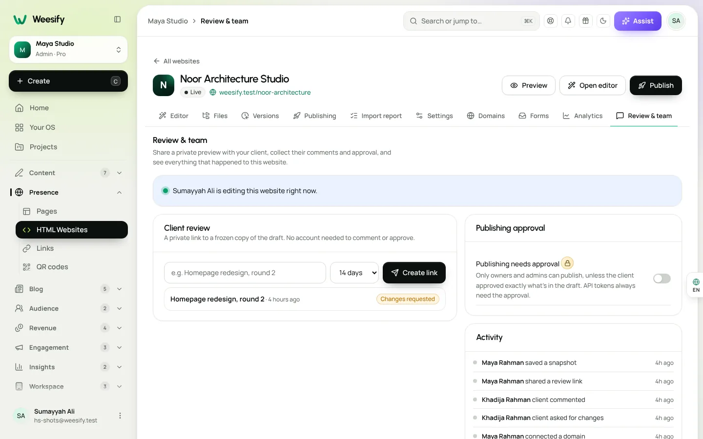Open the gift rewards icon
This screenshot has height=439, width=703.
[x=585, y=21]
